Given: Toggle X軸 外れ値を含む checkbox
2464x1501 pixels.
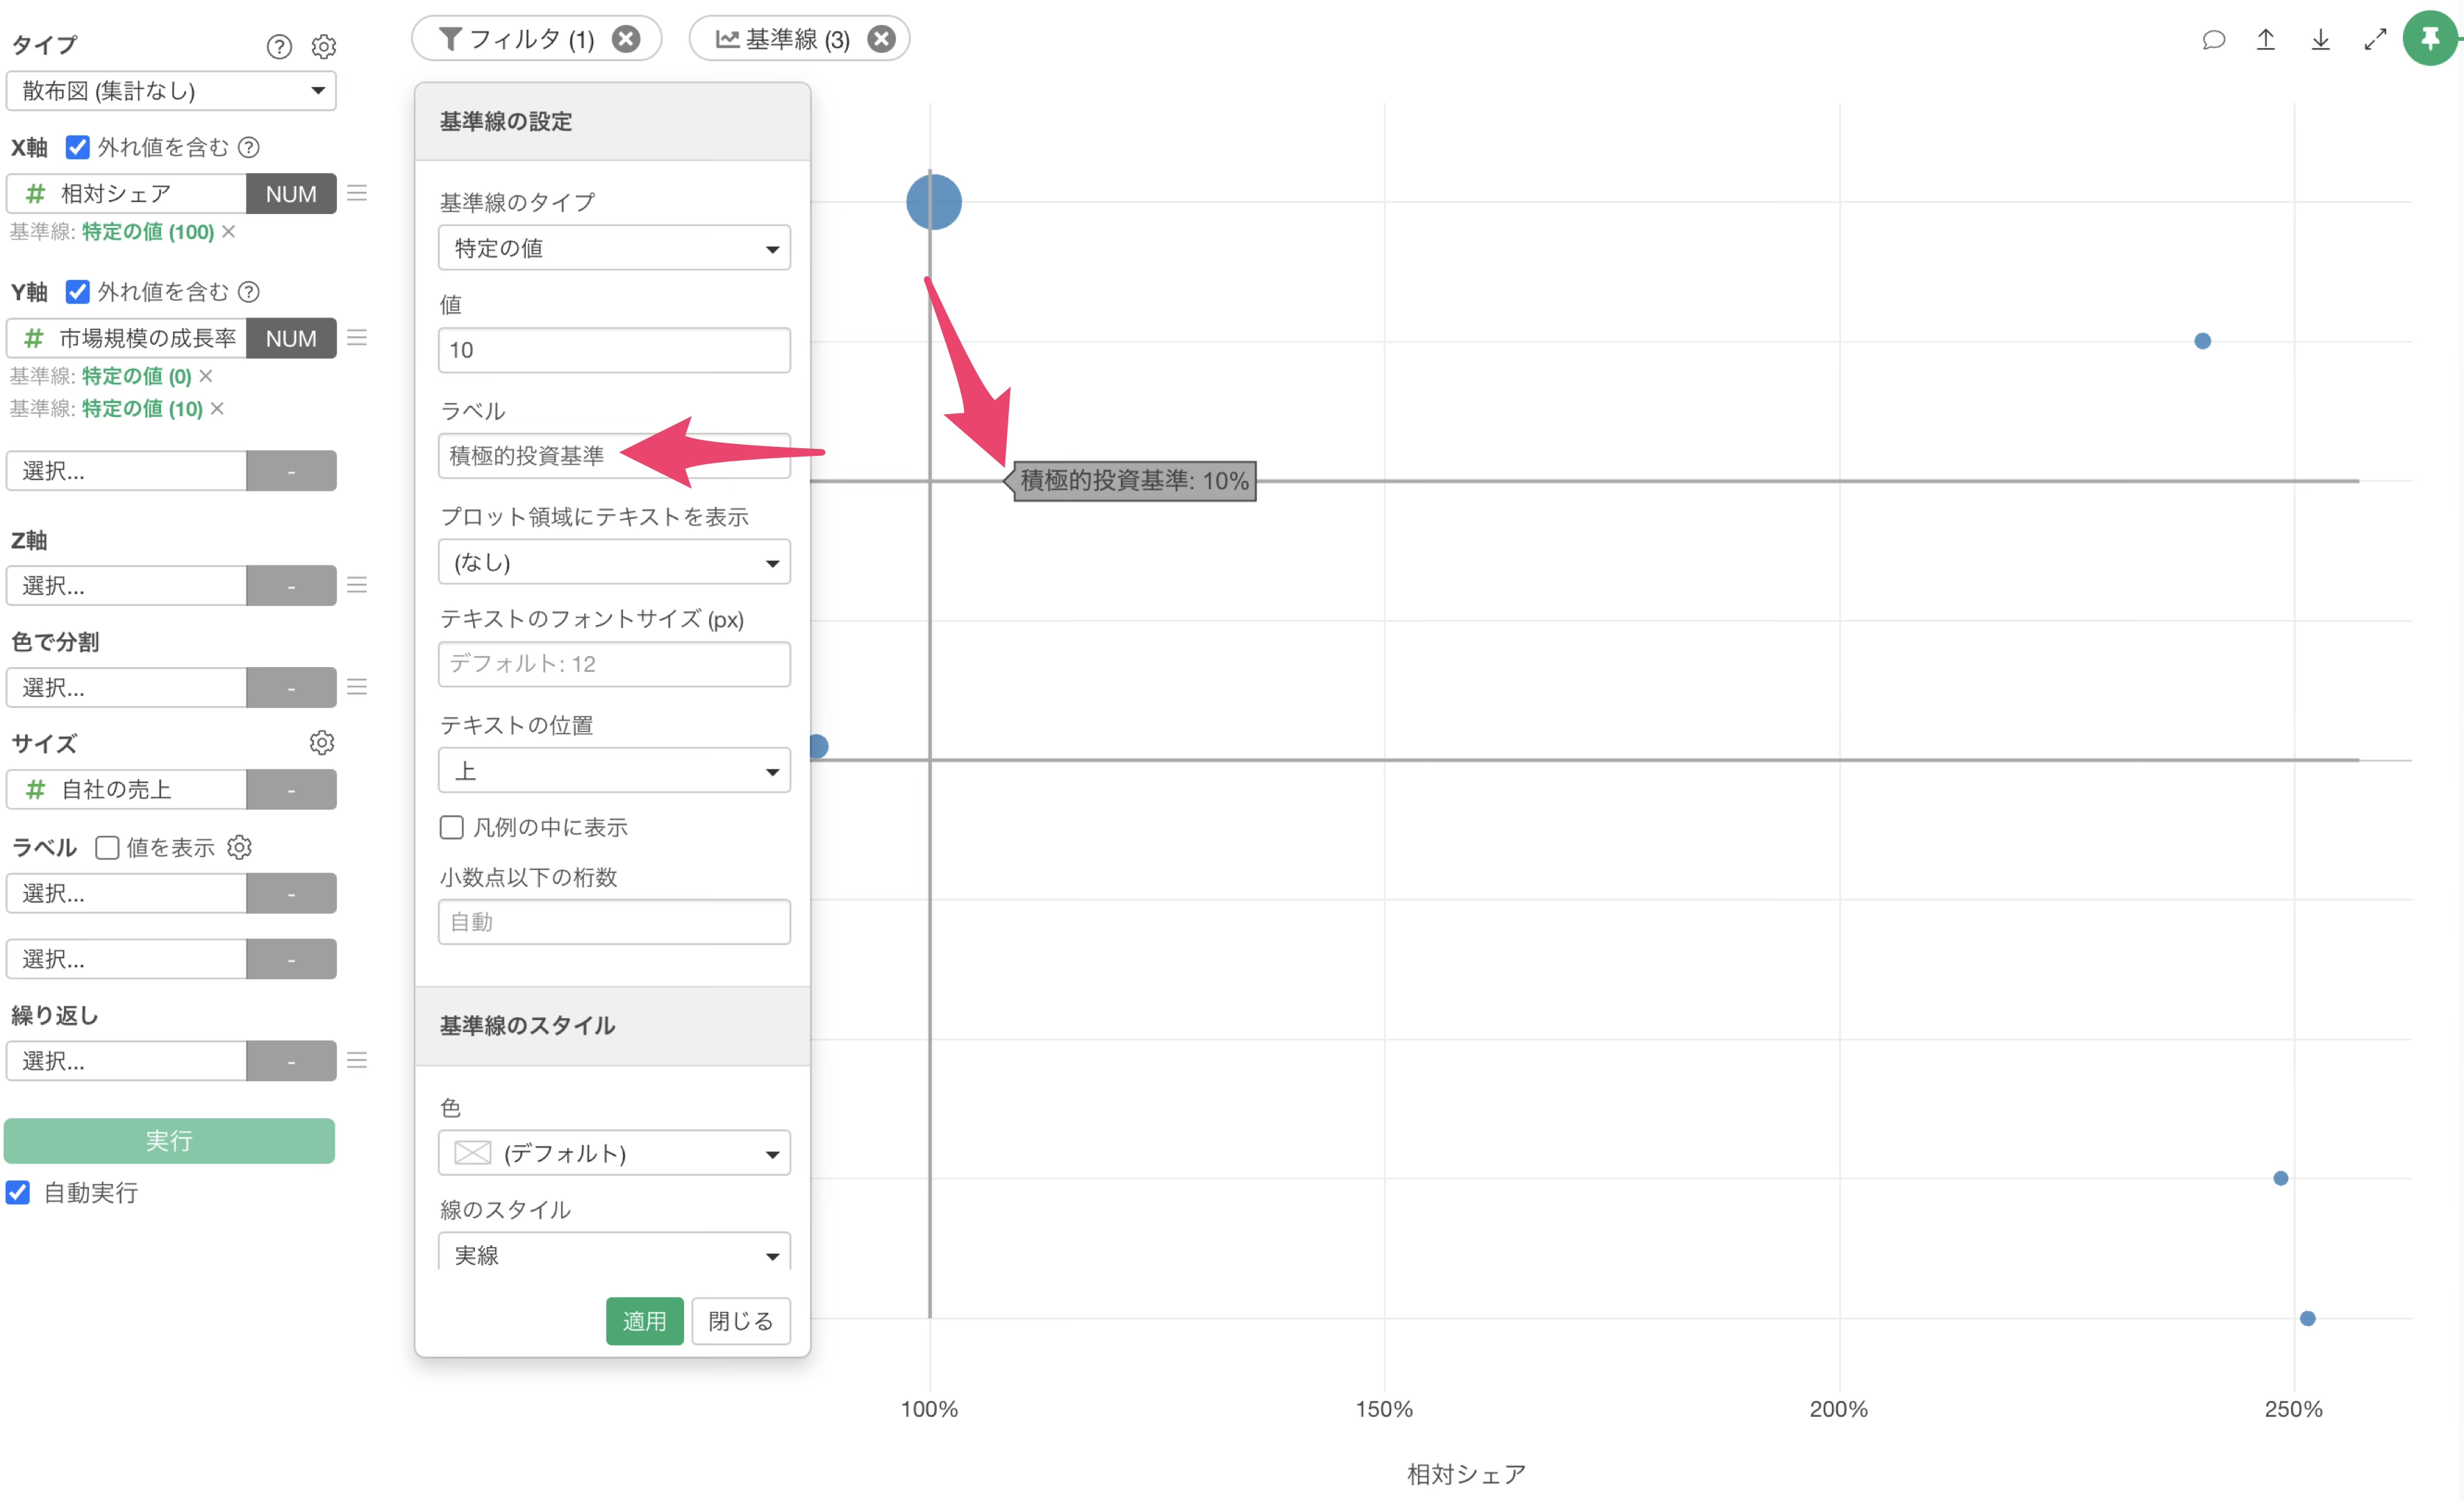Looking at the screenshot, I should click(x=78, y=147).
